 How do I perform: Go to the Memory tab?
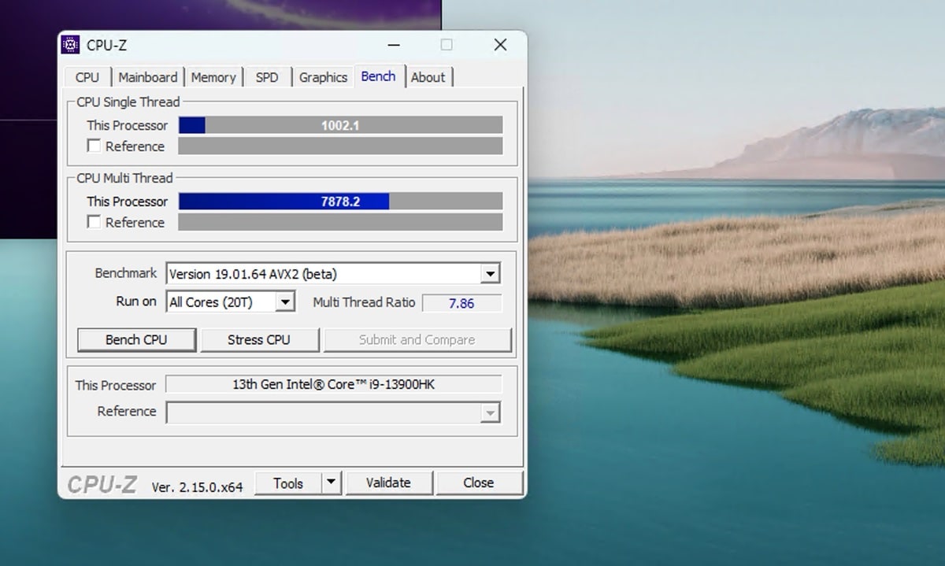click(x=213, y=77)
